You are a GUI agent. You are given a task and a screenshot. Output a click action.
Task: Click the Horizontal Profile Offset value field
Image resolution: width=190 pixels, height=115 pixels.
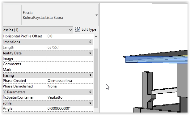click(70, 36)
